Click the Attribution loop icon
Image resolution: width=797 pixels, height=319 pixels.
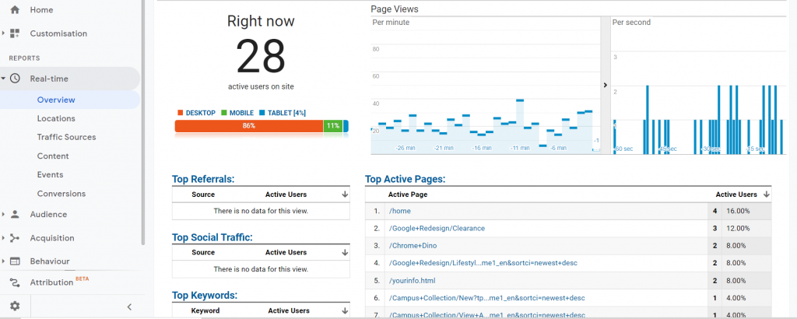click(15, 282)
